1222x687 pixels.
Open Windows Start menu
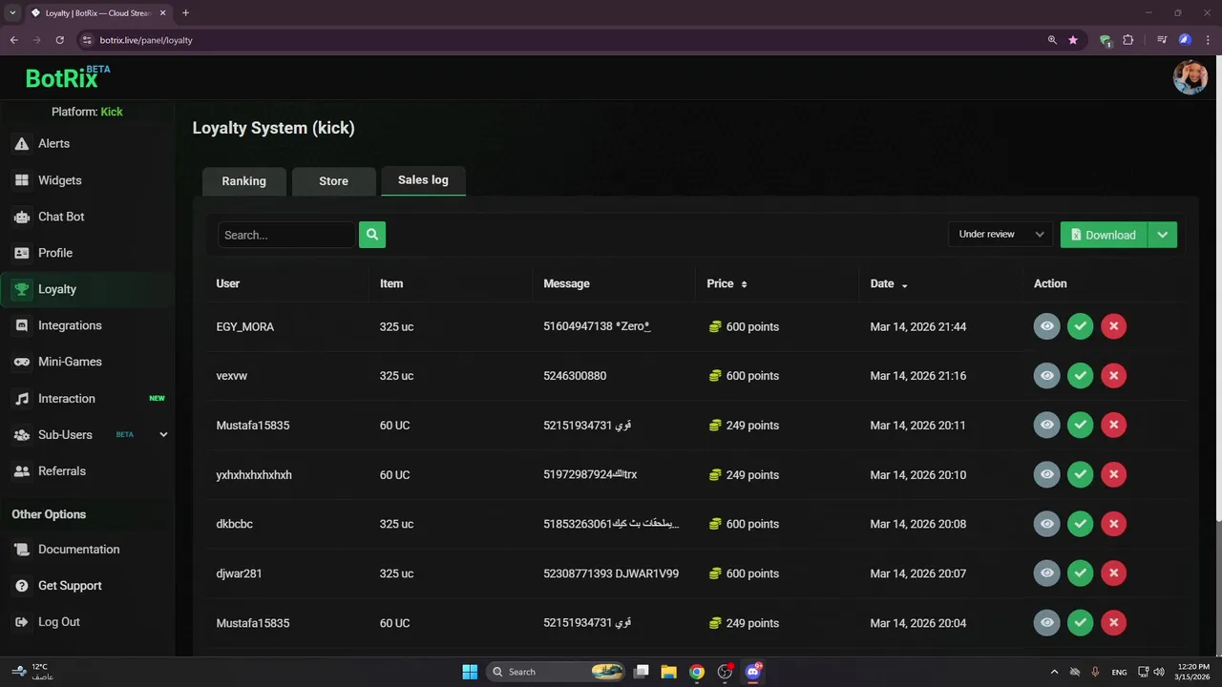tap(470, 672)
